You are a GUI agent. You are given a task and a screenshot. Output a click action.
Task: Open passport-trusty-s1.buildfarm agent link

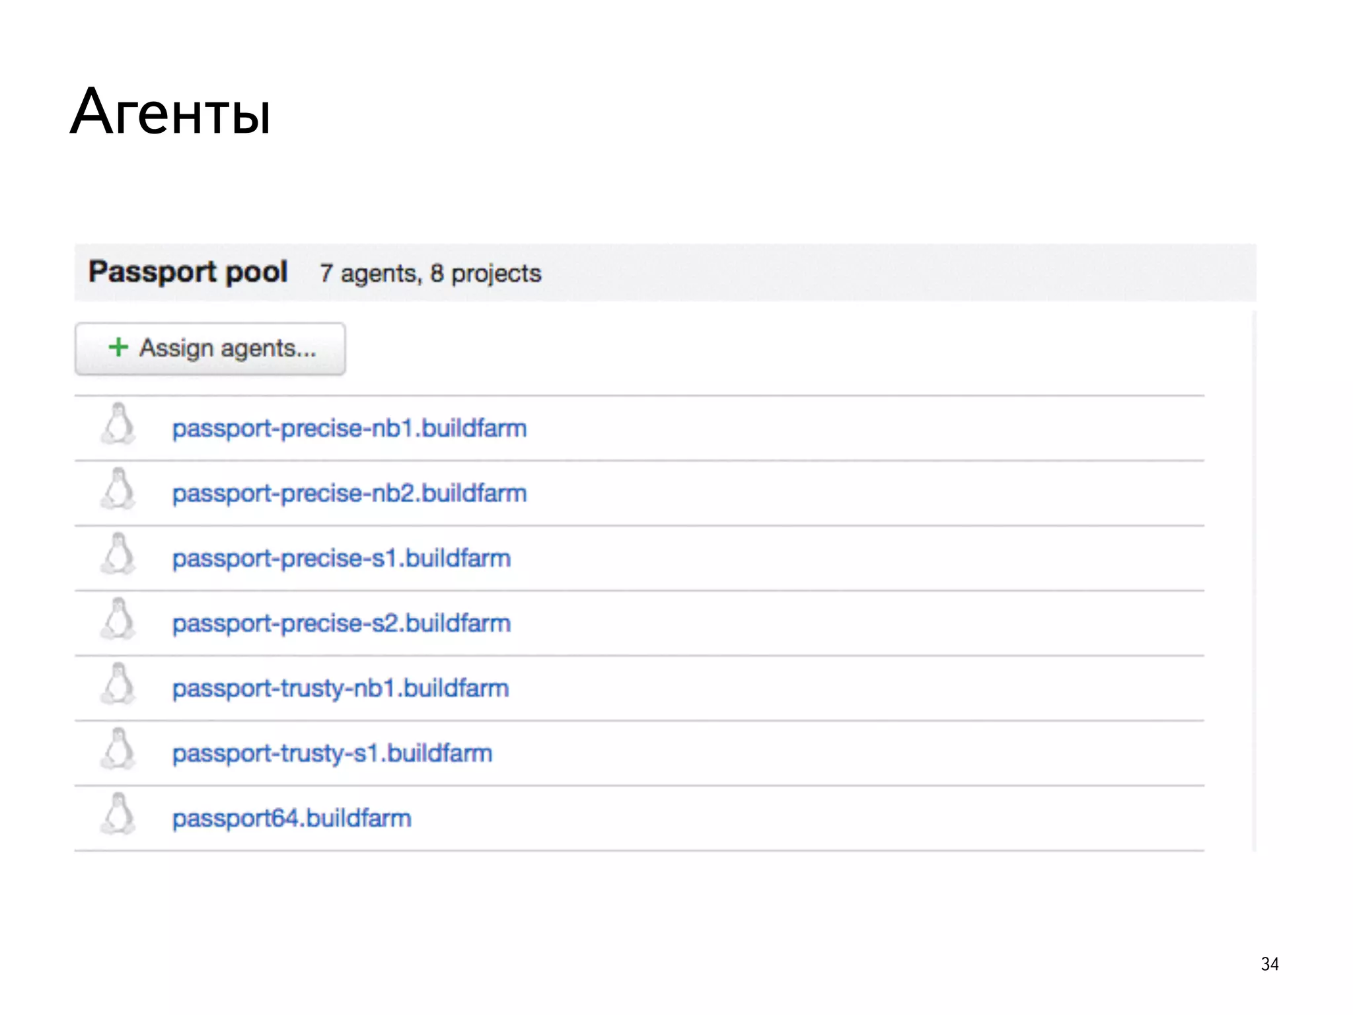pos(332,753)
